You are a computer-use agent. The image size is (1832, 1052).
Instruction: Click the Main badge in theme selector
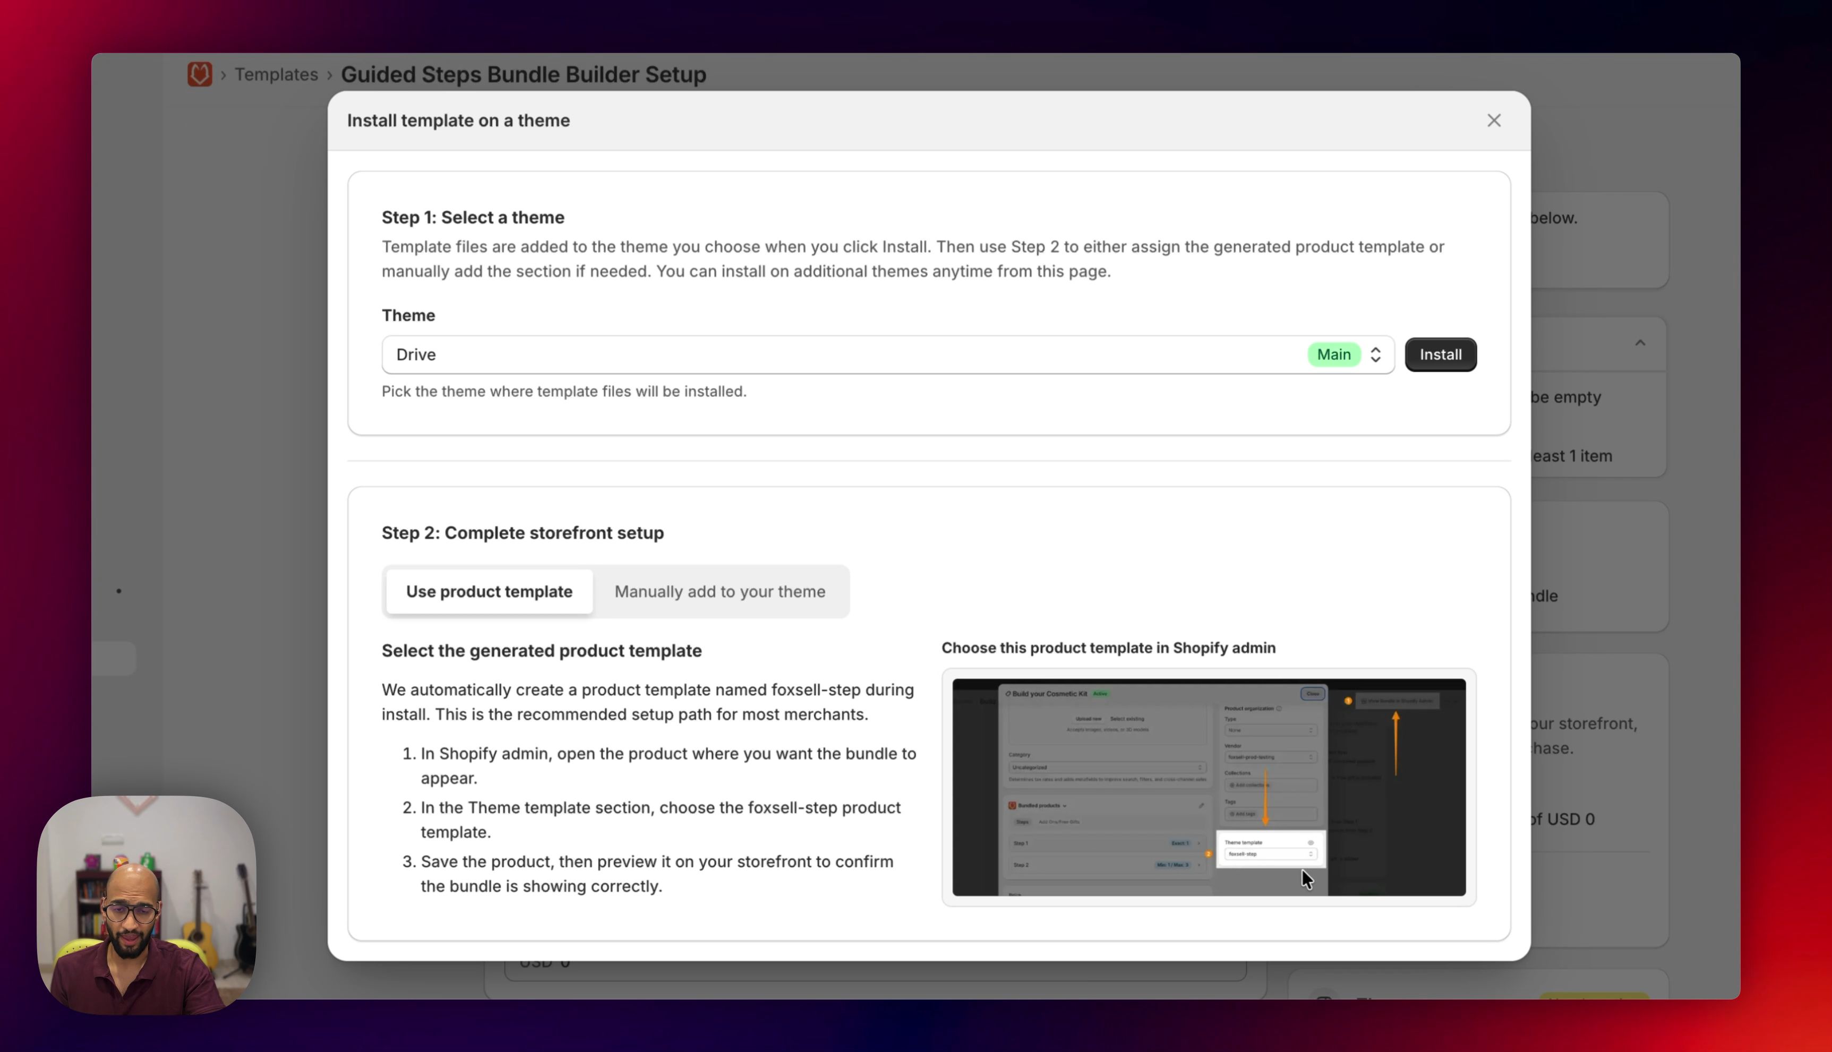(1333, 355)
